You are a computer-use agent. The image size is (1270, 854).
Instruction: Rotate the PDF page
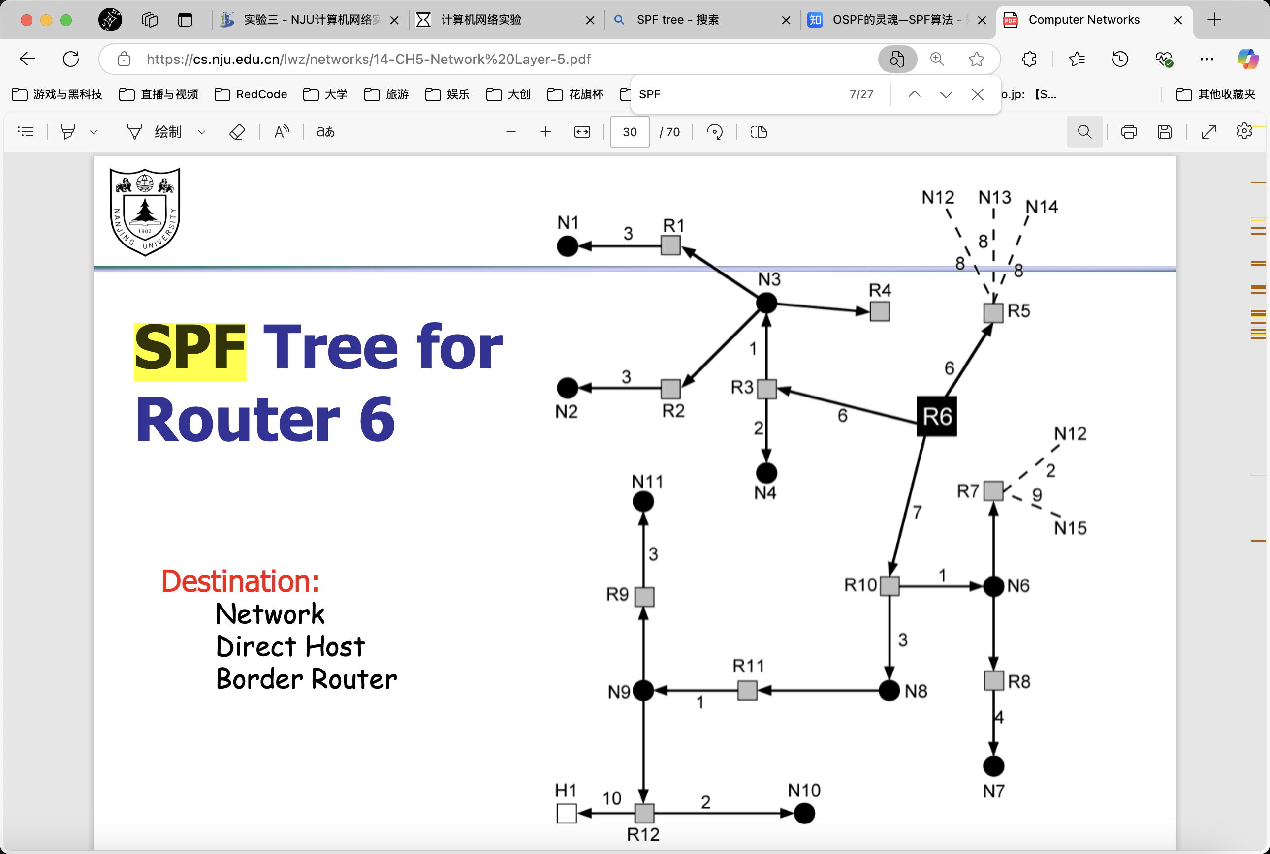click(x=715, y=131)
